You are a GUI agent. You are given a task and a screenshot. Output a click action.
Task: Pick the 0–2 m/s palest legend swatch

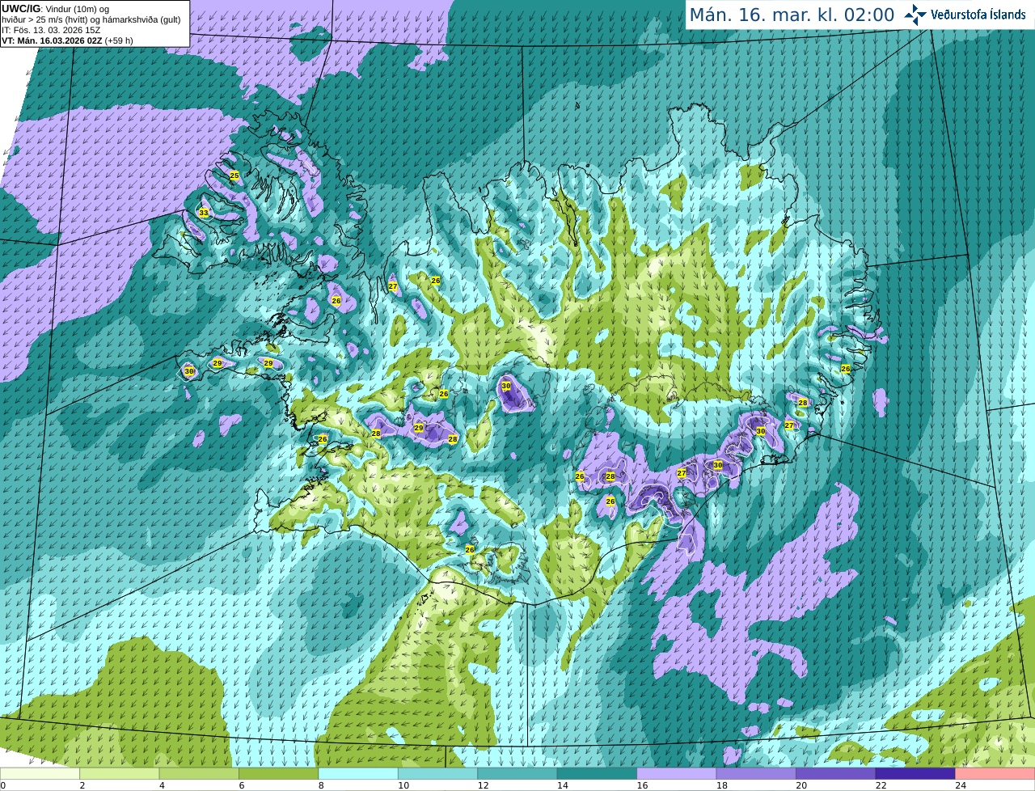pos(40,774)
